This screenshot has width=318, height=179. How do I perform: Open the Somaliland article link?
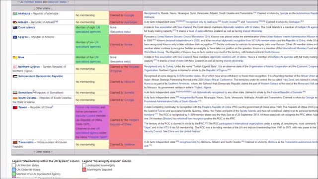point(25,92)
